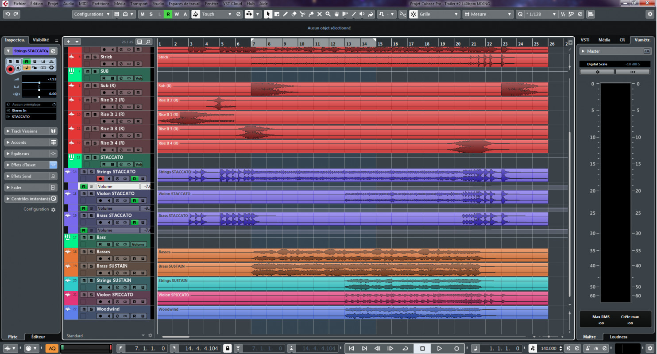Image resolution: width=657 pixels, height=354 pixels.
Task: Select the Split scissors tool
Action: tap(302, 14)
